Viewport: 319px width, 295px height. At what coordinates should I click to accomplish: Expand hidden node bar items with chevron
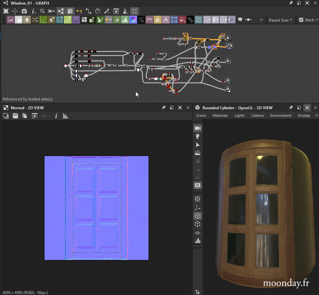[261, 20]
